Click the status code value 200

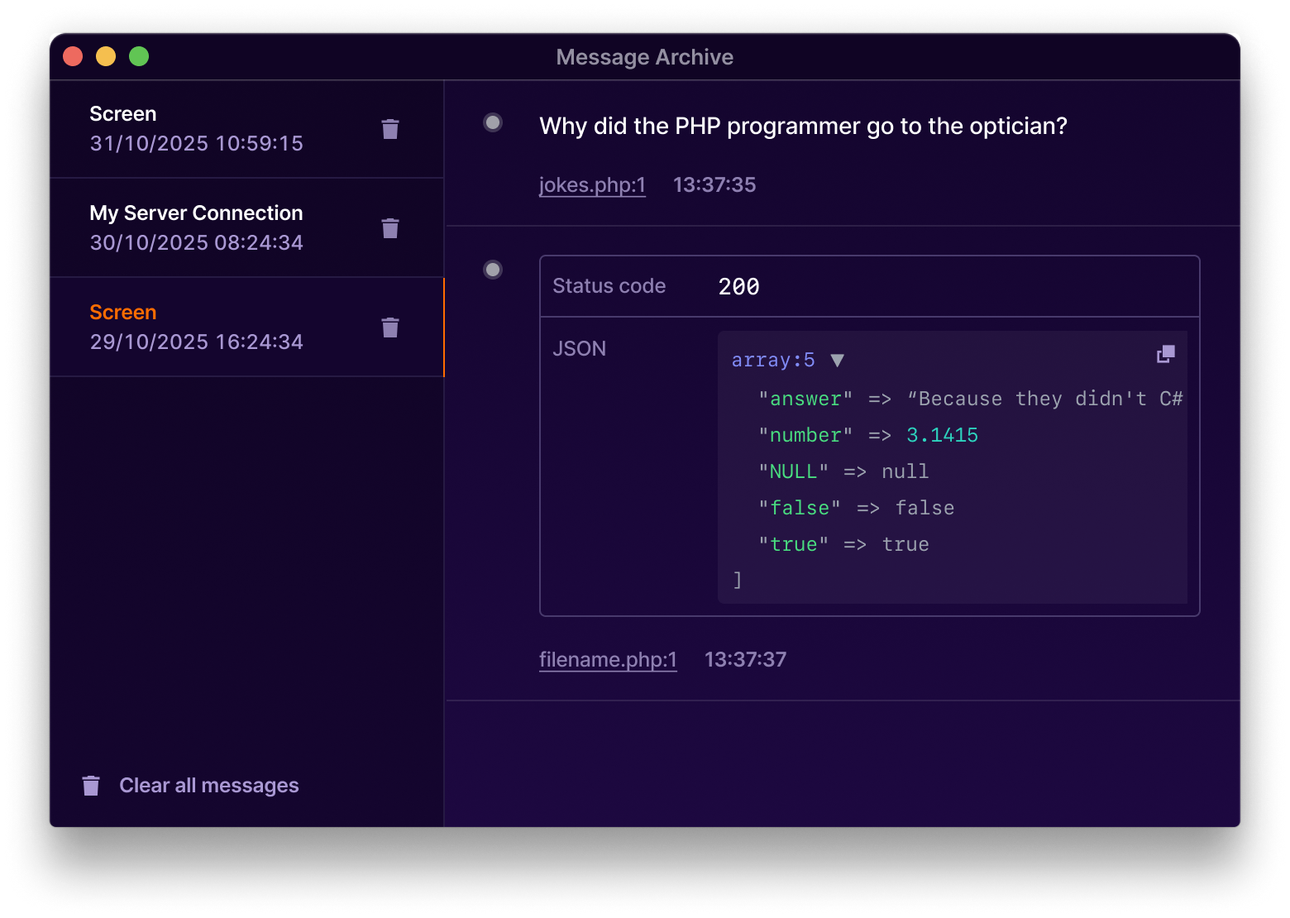coord(738,287)
